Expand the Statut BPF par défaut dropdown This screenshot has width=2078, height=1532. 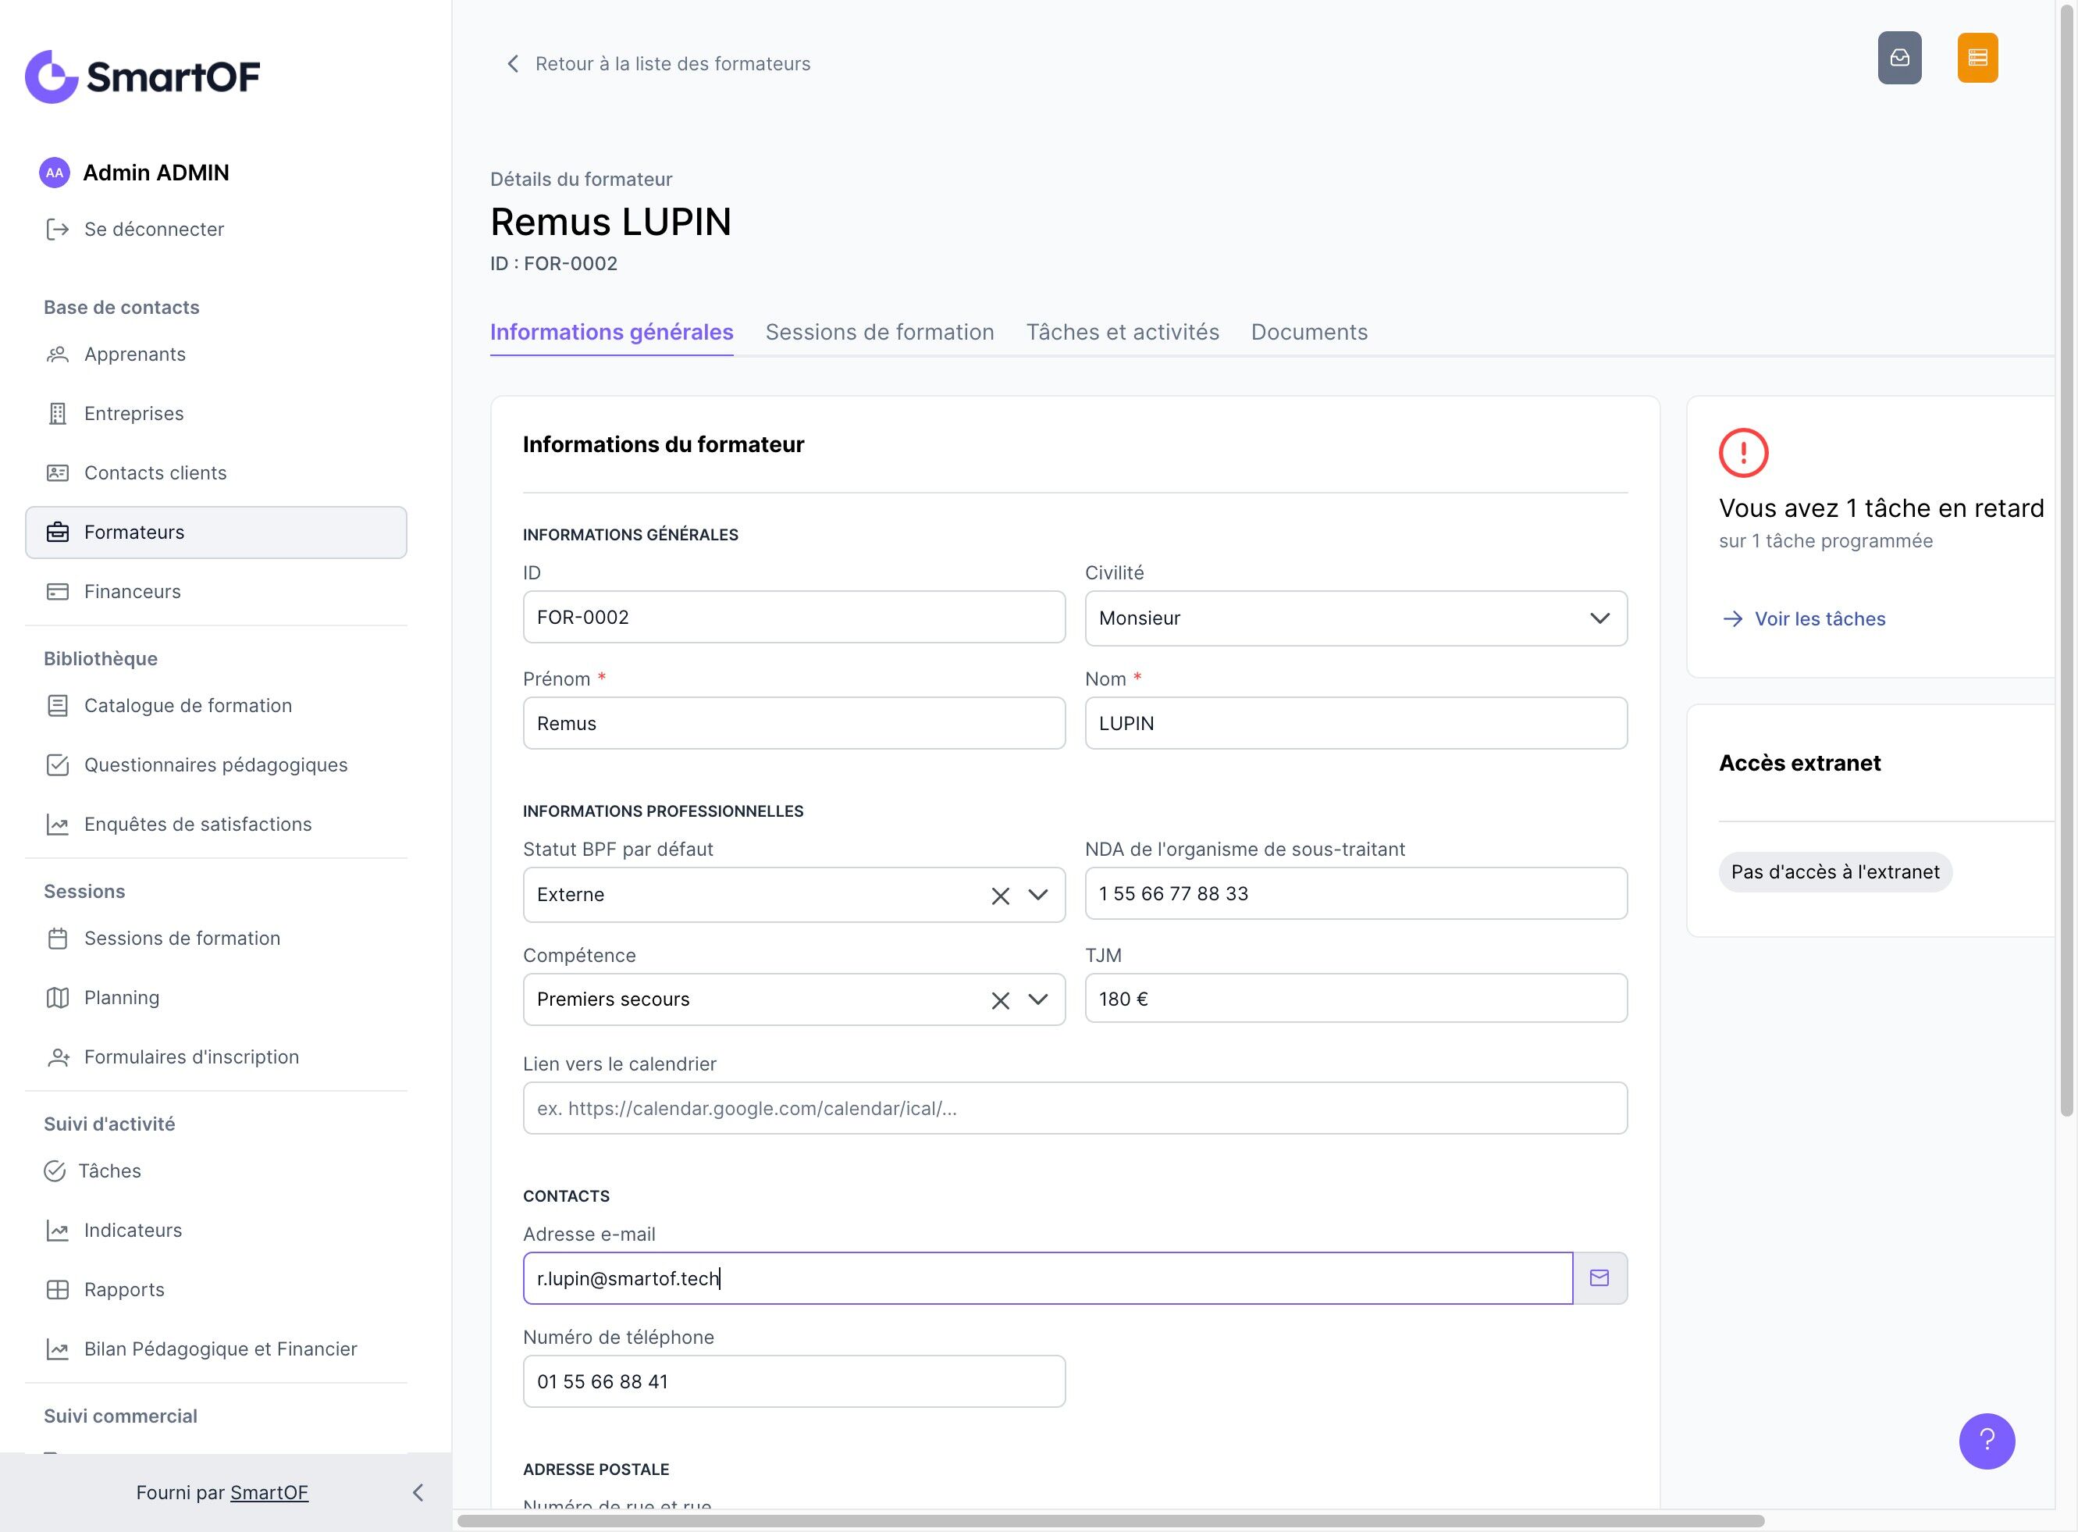point(1038,895)
